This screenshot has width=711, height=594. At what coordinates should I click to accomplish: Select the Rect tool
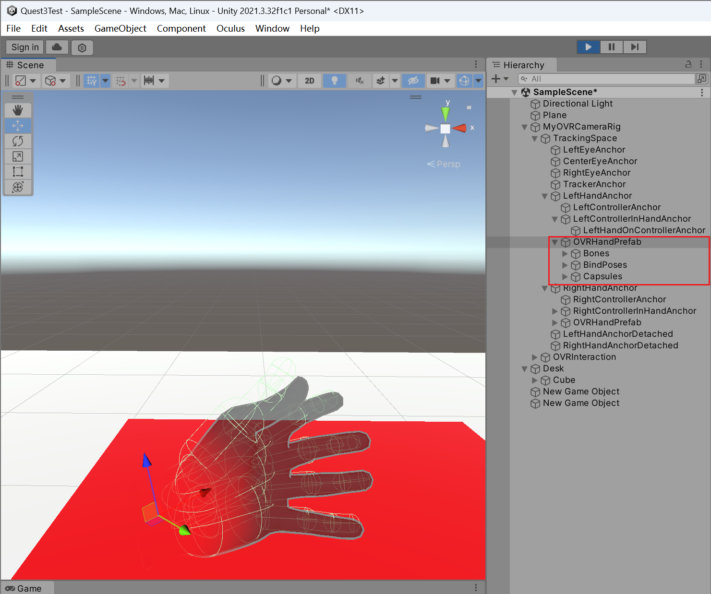pos(18,172)
